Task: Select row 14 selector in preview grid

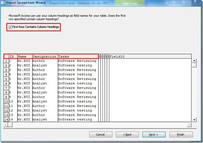Action: [6, 120]
